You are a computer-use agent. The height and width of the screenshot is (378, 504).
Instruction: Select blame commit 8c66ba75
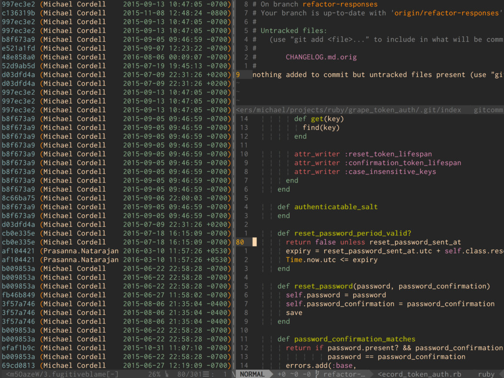click(x=18, y=198)
